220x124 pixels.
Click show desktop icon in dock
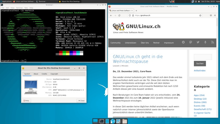[95, 121]
